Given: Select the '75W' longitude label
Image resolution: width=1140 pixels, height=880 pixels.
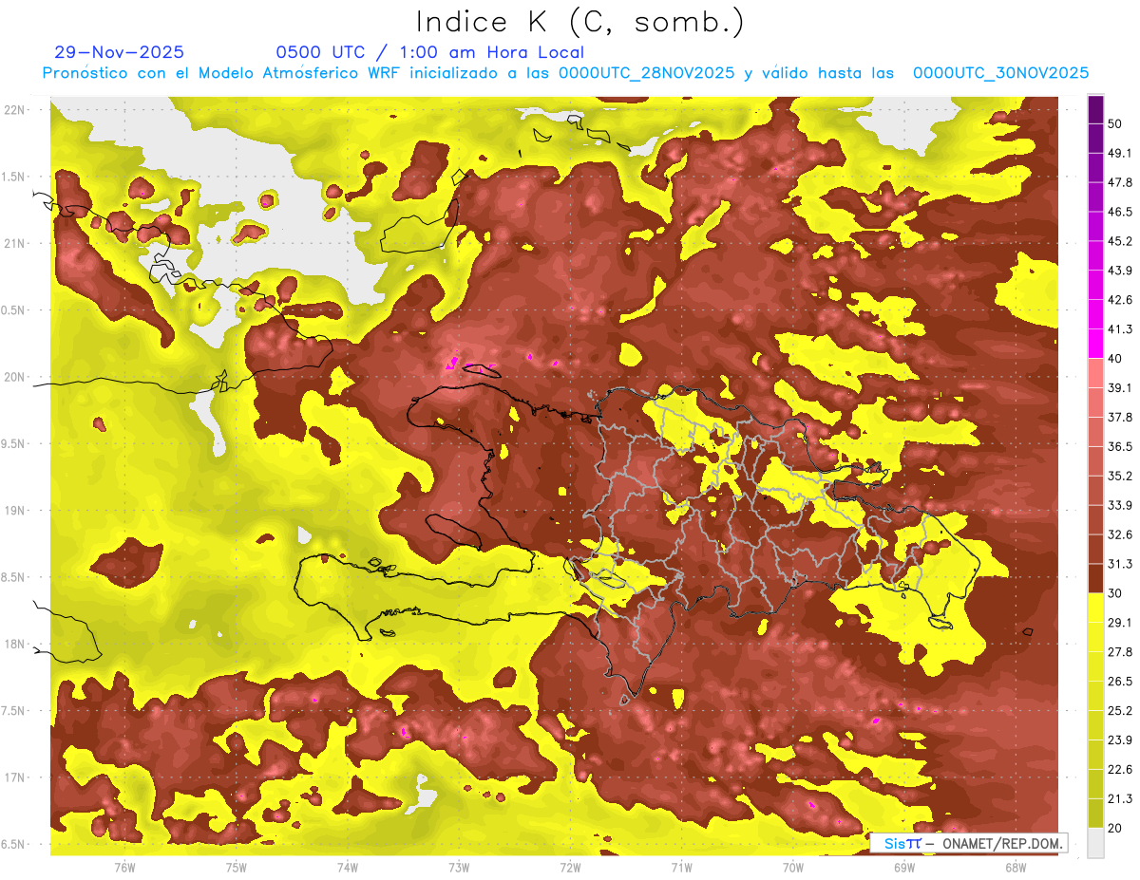Looking at the screenshot, I should coord(237,868).
